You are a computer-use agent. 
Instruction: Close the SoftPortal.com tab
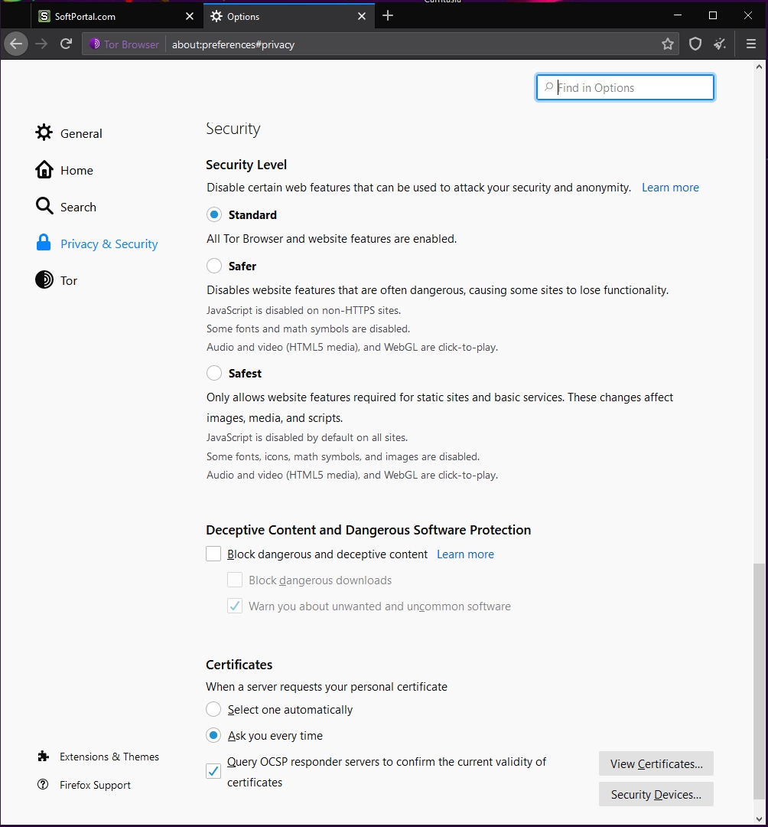click(190, 16)
